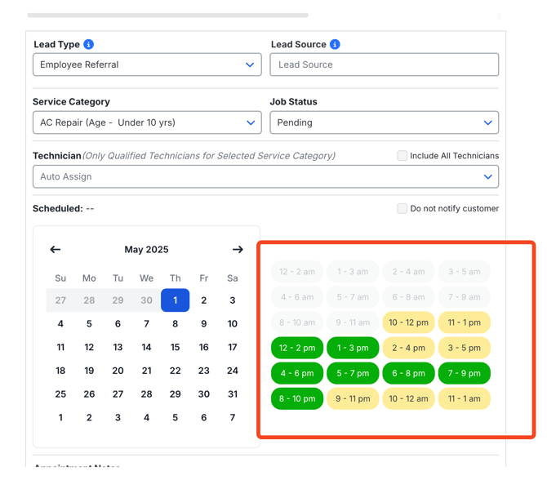Screen dimensions: 547x480
Task: Go to previous month with left arrow
Action: click(x=56, y=250)
